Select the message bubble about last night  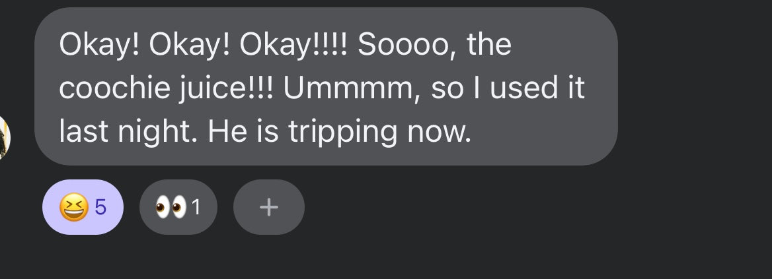(x=325, y=87)
